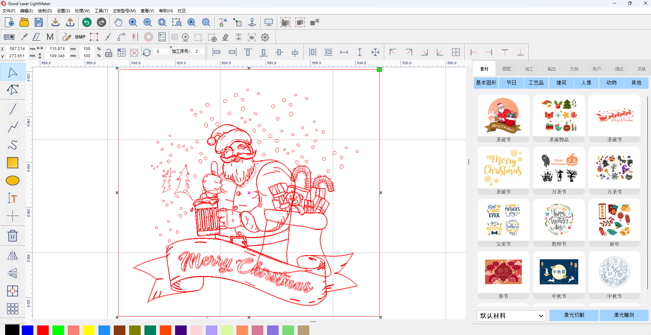
Task: Click the 激光切割 button
Action: 574,315
